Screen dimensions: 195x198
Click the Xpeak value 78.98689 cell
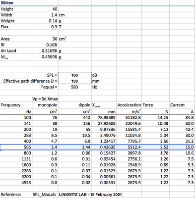[x=104, y=117]
